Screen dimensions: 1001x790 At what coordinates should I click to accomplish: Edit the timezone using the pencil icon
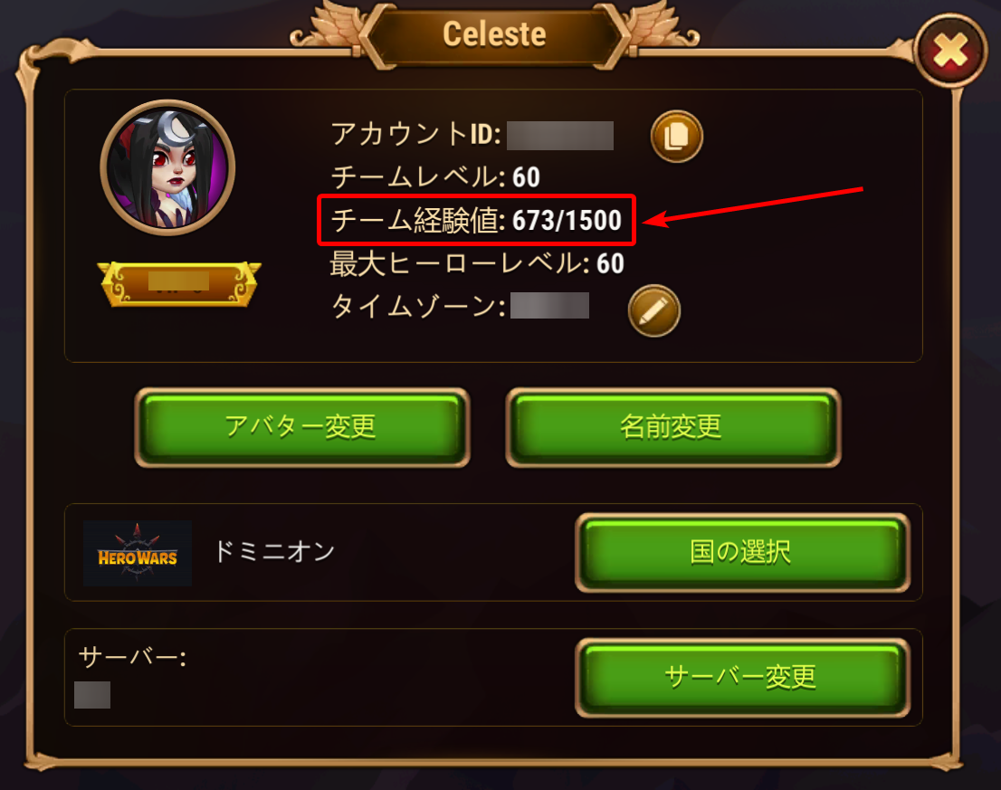click(654, 310)
